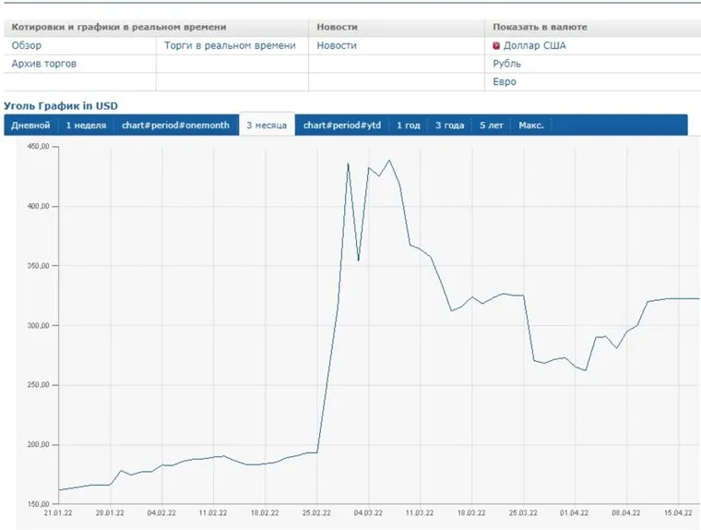Screen dimensions: 701x530
Task: Show the 5 лет chart period
Action: 492,126
